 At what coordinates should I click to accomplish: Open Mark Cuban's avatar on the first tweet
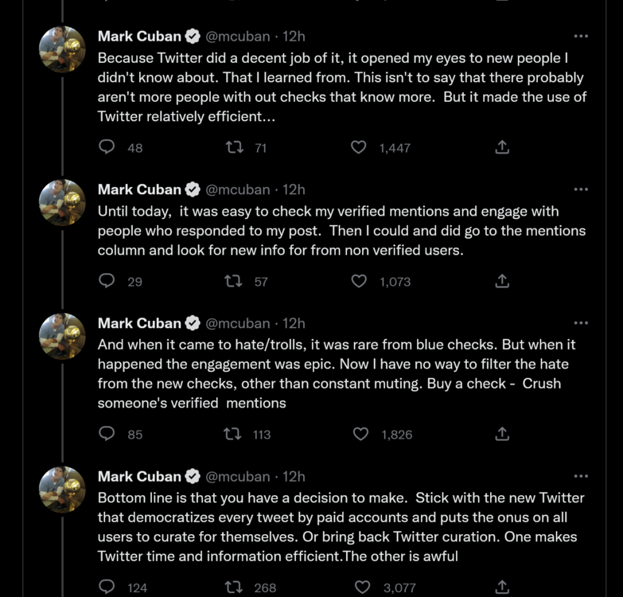pyautogui.click(x=62, y=49)
